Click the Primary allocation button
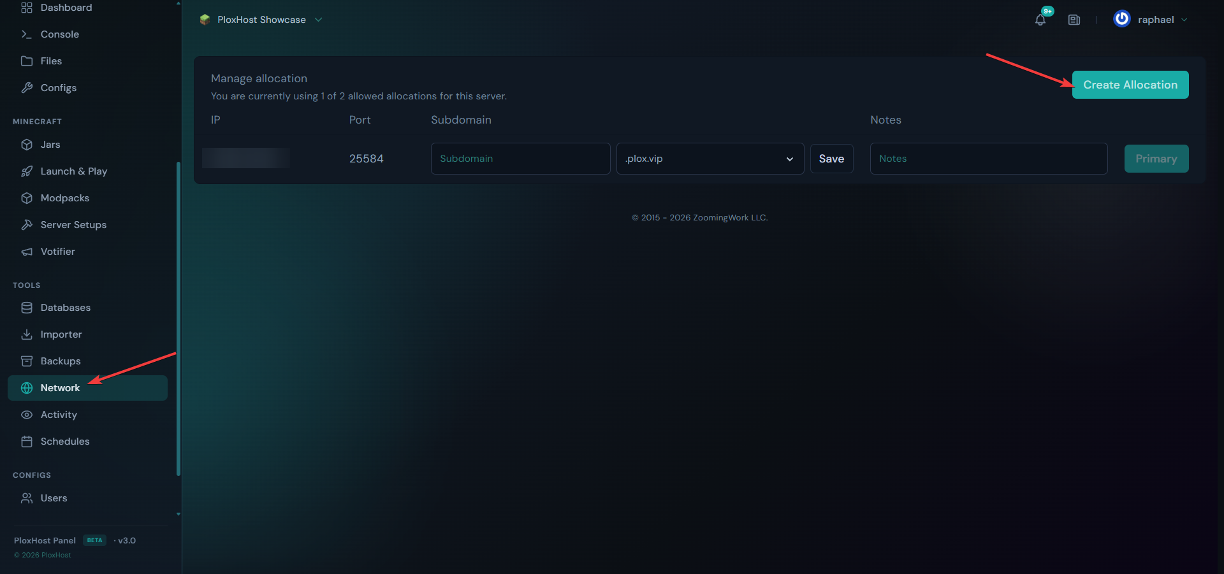 1156,159
